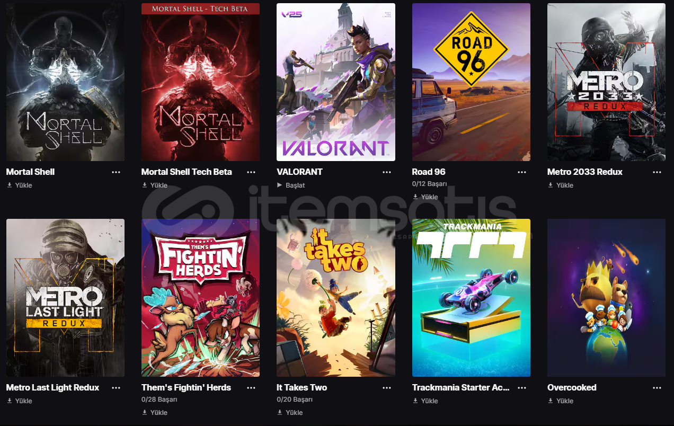Open three-dot menu for Metro 2033 Redux
This screenshot has height=426, width=674.
pyautogui.click(x=657, y=172)
